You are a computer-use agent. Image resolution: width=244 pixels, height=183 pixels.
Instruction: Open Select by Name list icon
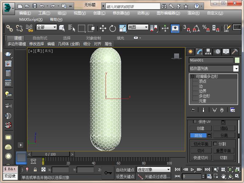pyautogui.click(x=72, y=28)
